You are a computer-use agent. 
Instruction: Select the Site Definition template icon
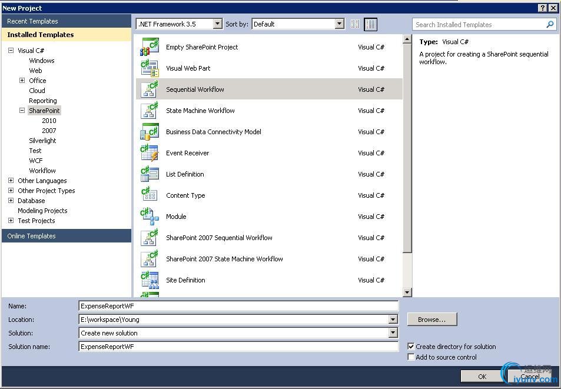[x=150, y=280]
